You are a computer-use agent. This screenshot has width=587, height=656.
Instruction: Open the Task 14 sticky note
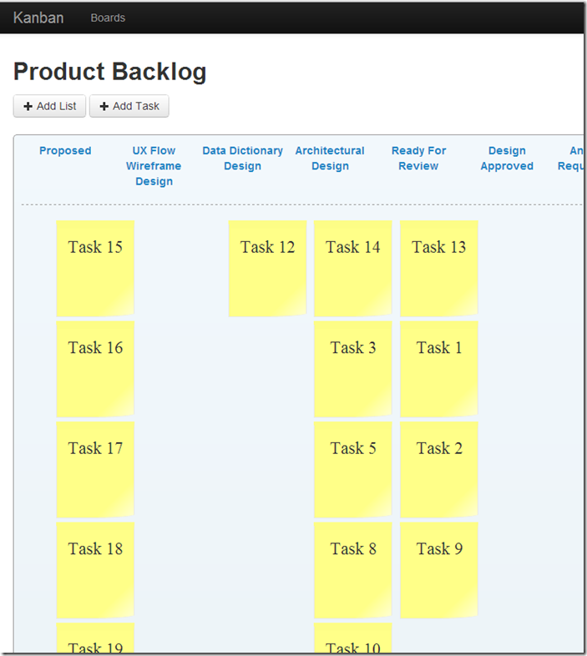(353, 269)
